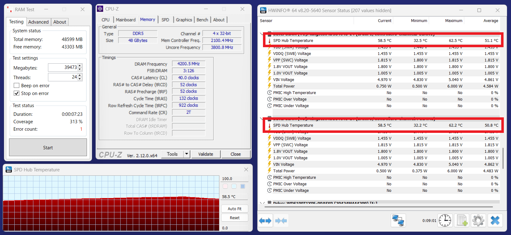Open HWiNFO network remote monitoring icon

click(398, 221)
